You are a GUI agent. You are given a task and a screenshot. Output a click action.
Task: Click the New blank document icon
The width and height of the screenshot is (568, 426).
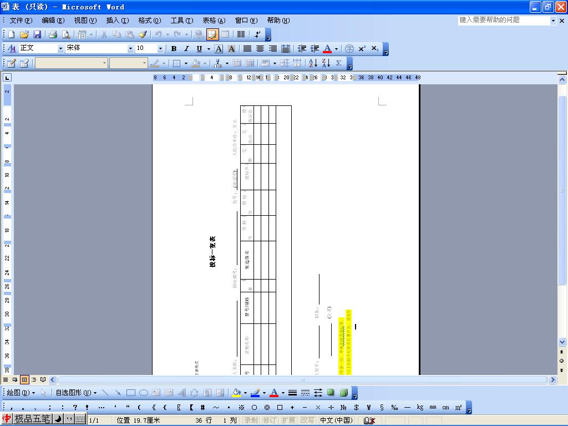pos(11,34)
